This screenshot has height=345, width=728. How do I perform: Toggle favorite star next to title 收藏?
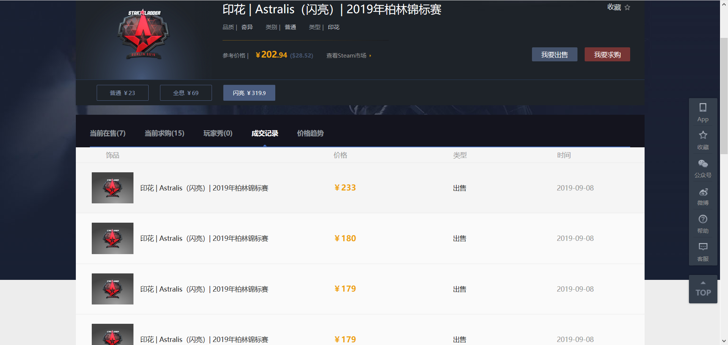[627, 8]
